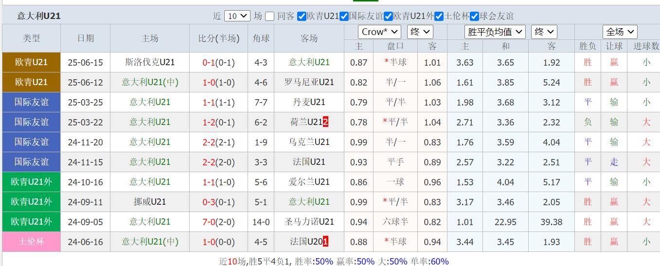This screenshot has width=660, height=266.
Task: Uncheck the 国际友谊 filter checkbox
Action: point(345,16)
